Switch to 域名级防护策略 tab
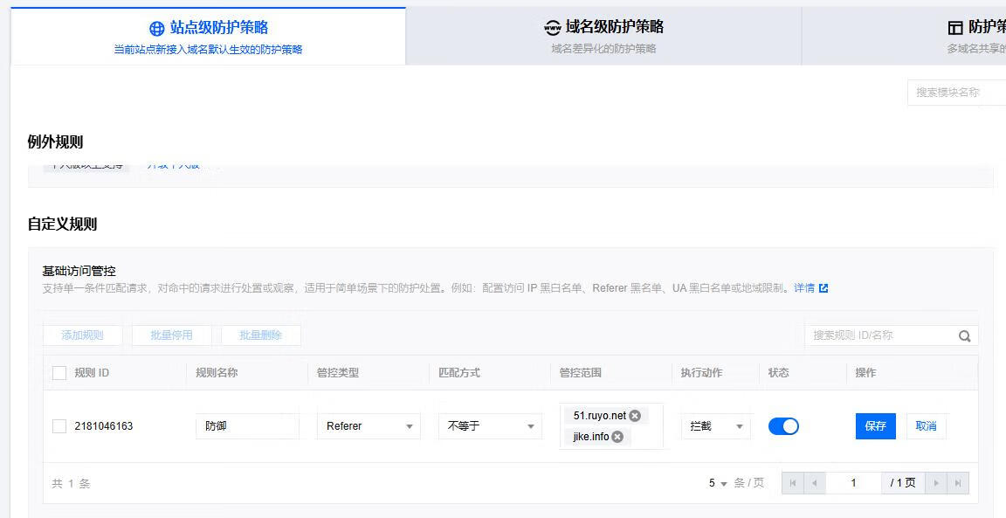Image resolution: width=1006 pixels, height=518 pixels. click(603, 37)
